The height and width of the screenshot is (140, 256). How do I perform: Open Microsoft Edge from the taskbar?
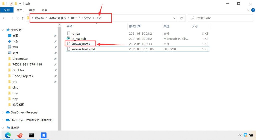click(8, 135)
